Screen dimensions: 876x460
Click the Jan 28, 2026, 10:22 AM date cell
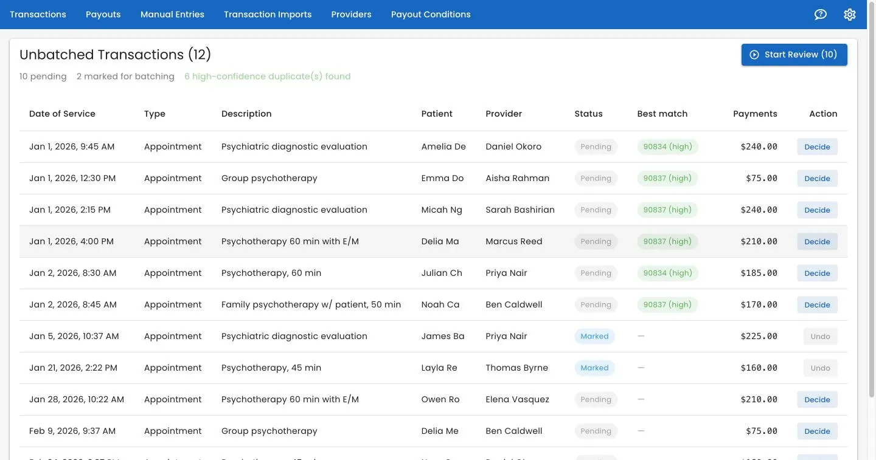coord(77,399)
